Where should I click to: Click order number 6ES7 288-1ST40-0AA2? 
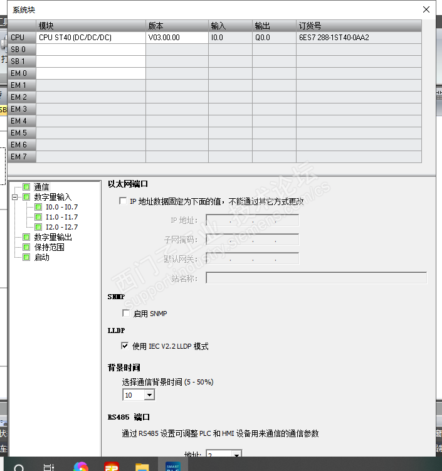click(x=359, y=38)
